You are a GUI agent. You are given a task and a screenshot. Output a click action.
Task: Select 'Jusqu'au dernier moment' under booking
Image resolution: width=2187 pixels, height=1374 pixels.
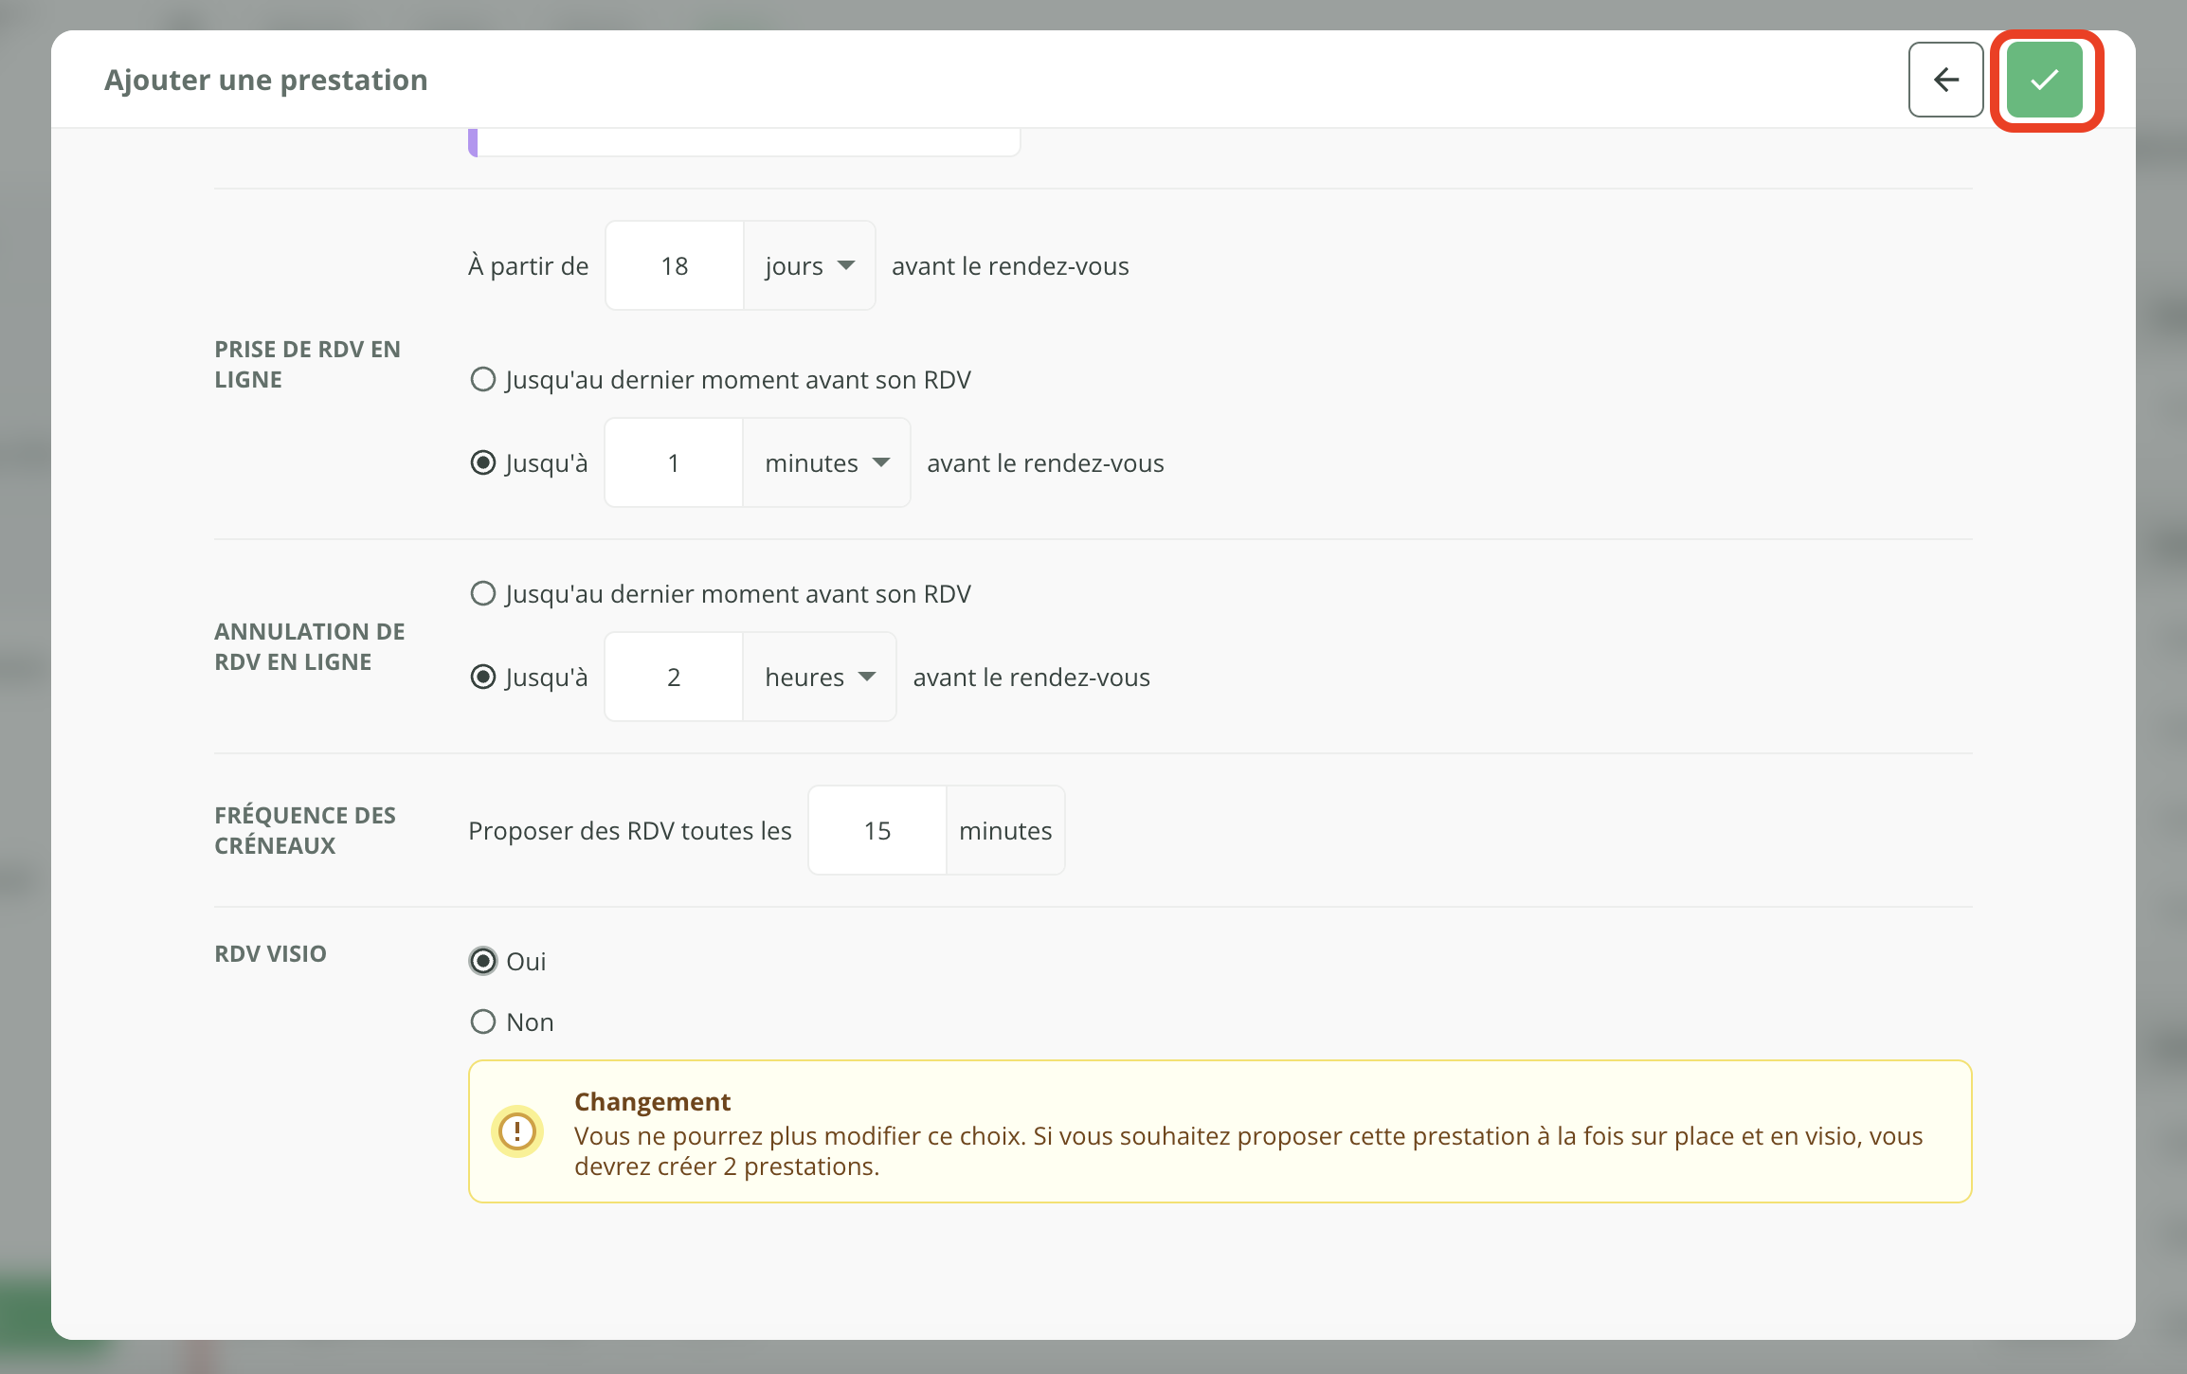(483, 380)
